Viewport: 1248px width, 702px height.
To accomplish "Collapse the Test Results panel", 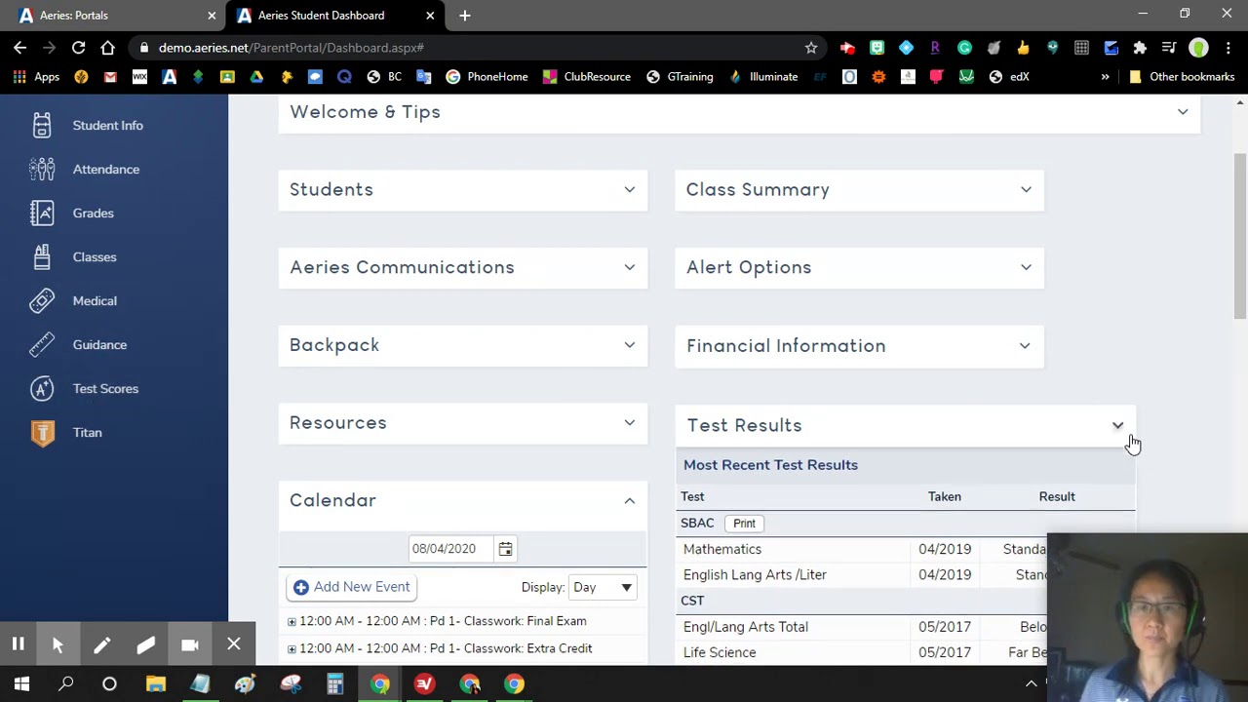I will [1117, 425].
